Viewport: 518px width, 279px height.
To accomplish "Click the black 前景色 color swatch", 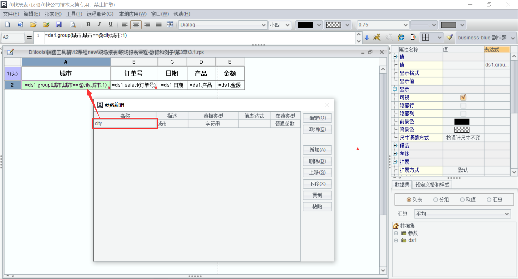I will coord(462,122).
